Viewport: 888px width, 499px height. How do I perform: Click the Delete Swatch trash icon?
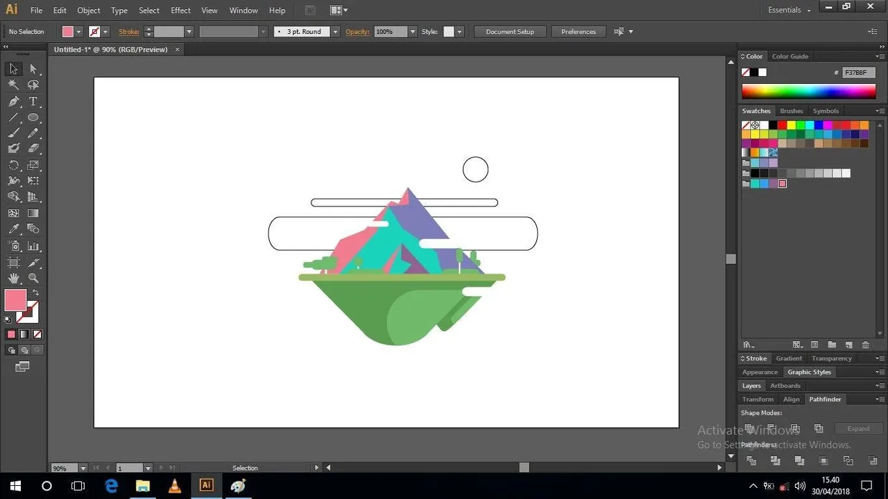pos(865,344)
